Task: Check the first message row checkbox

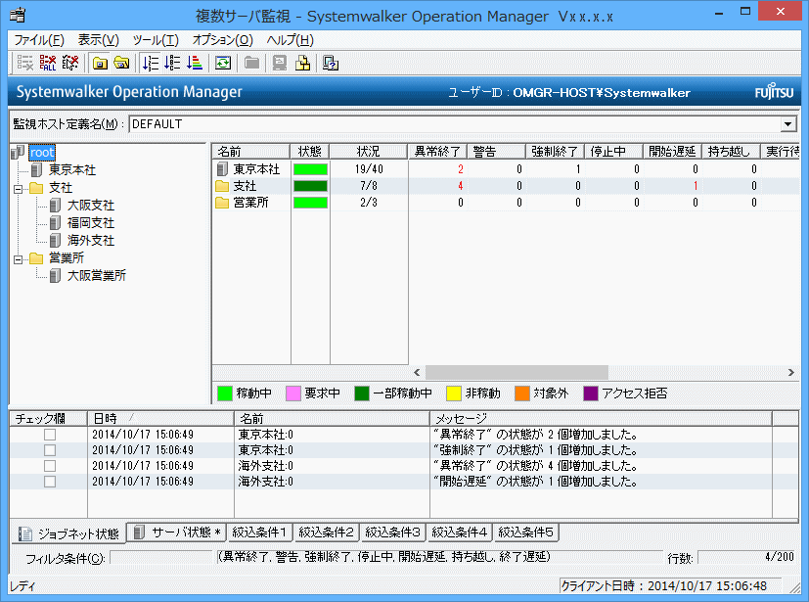Action: tap(49, 435)
